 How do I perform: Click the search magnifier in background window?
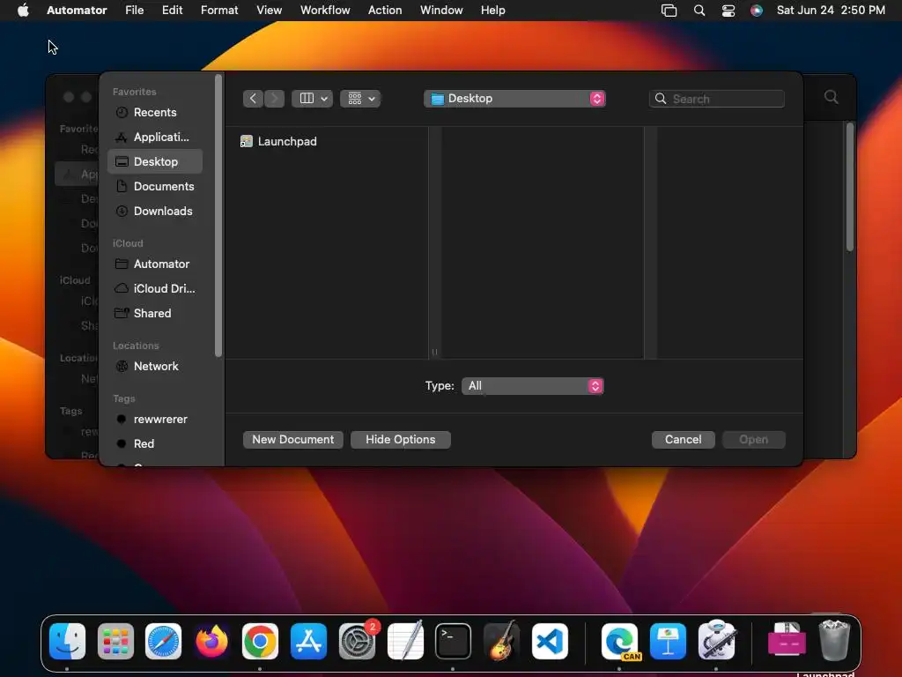(x=832, y=97)
